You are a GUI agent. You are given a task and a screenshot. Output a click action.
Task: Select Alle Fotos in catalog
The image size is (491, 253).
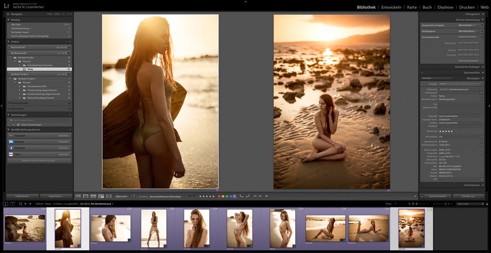coord(39,25)
